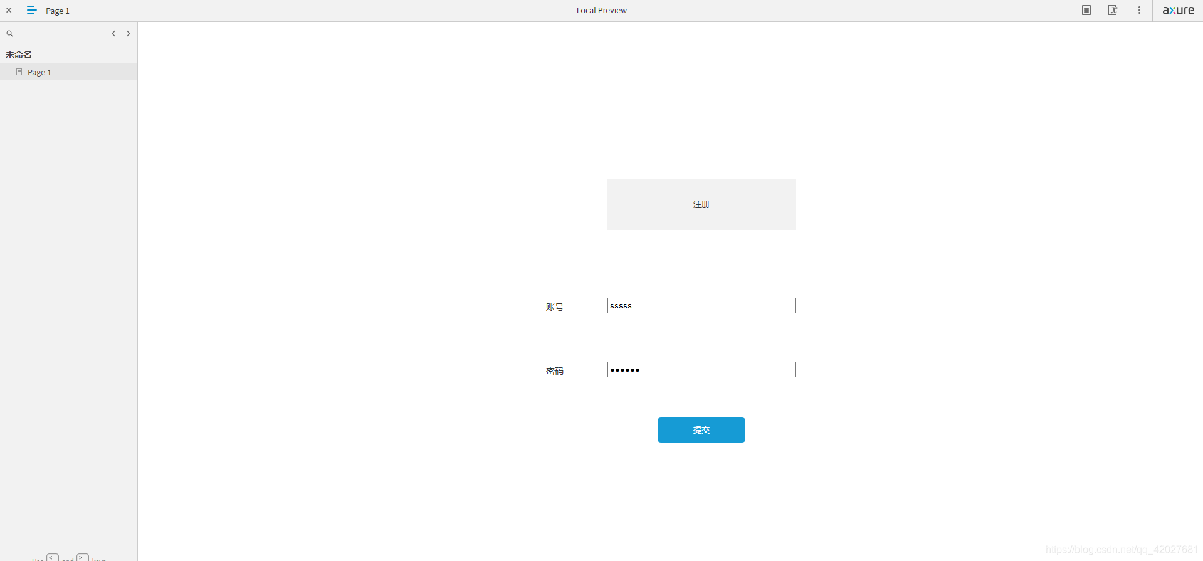This screenshot has width=1203, height=561.
Task: Select Page 1 in the sitemap tree
Action: [x=68, y=72]
